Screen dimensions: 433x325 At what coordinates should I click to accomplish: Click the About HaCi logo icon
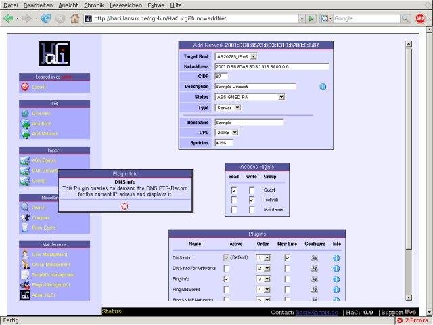(x=25, y=295)
